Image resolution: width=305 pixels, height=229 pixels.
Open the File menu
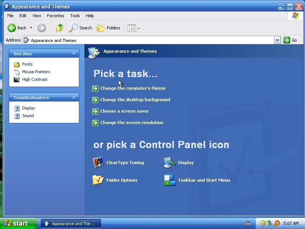click(x=10, y=16)
